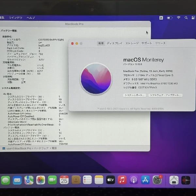This screenshot has width=196, height=196.
Task: Open Podcasts from the dock
Action: [x=134, y=180]
